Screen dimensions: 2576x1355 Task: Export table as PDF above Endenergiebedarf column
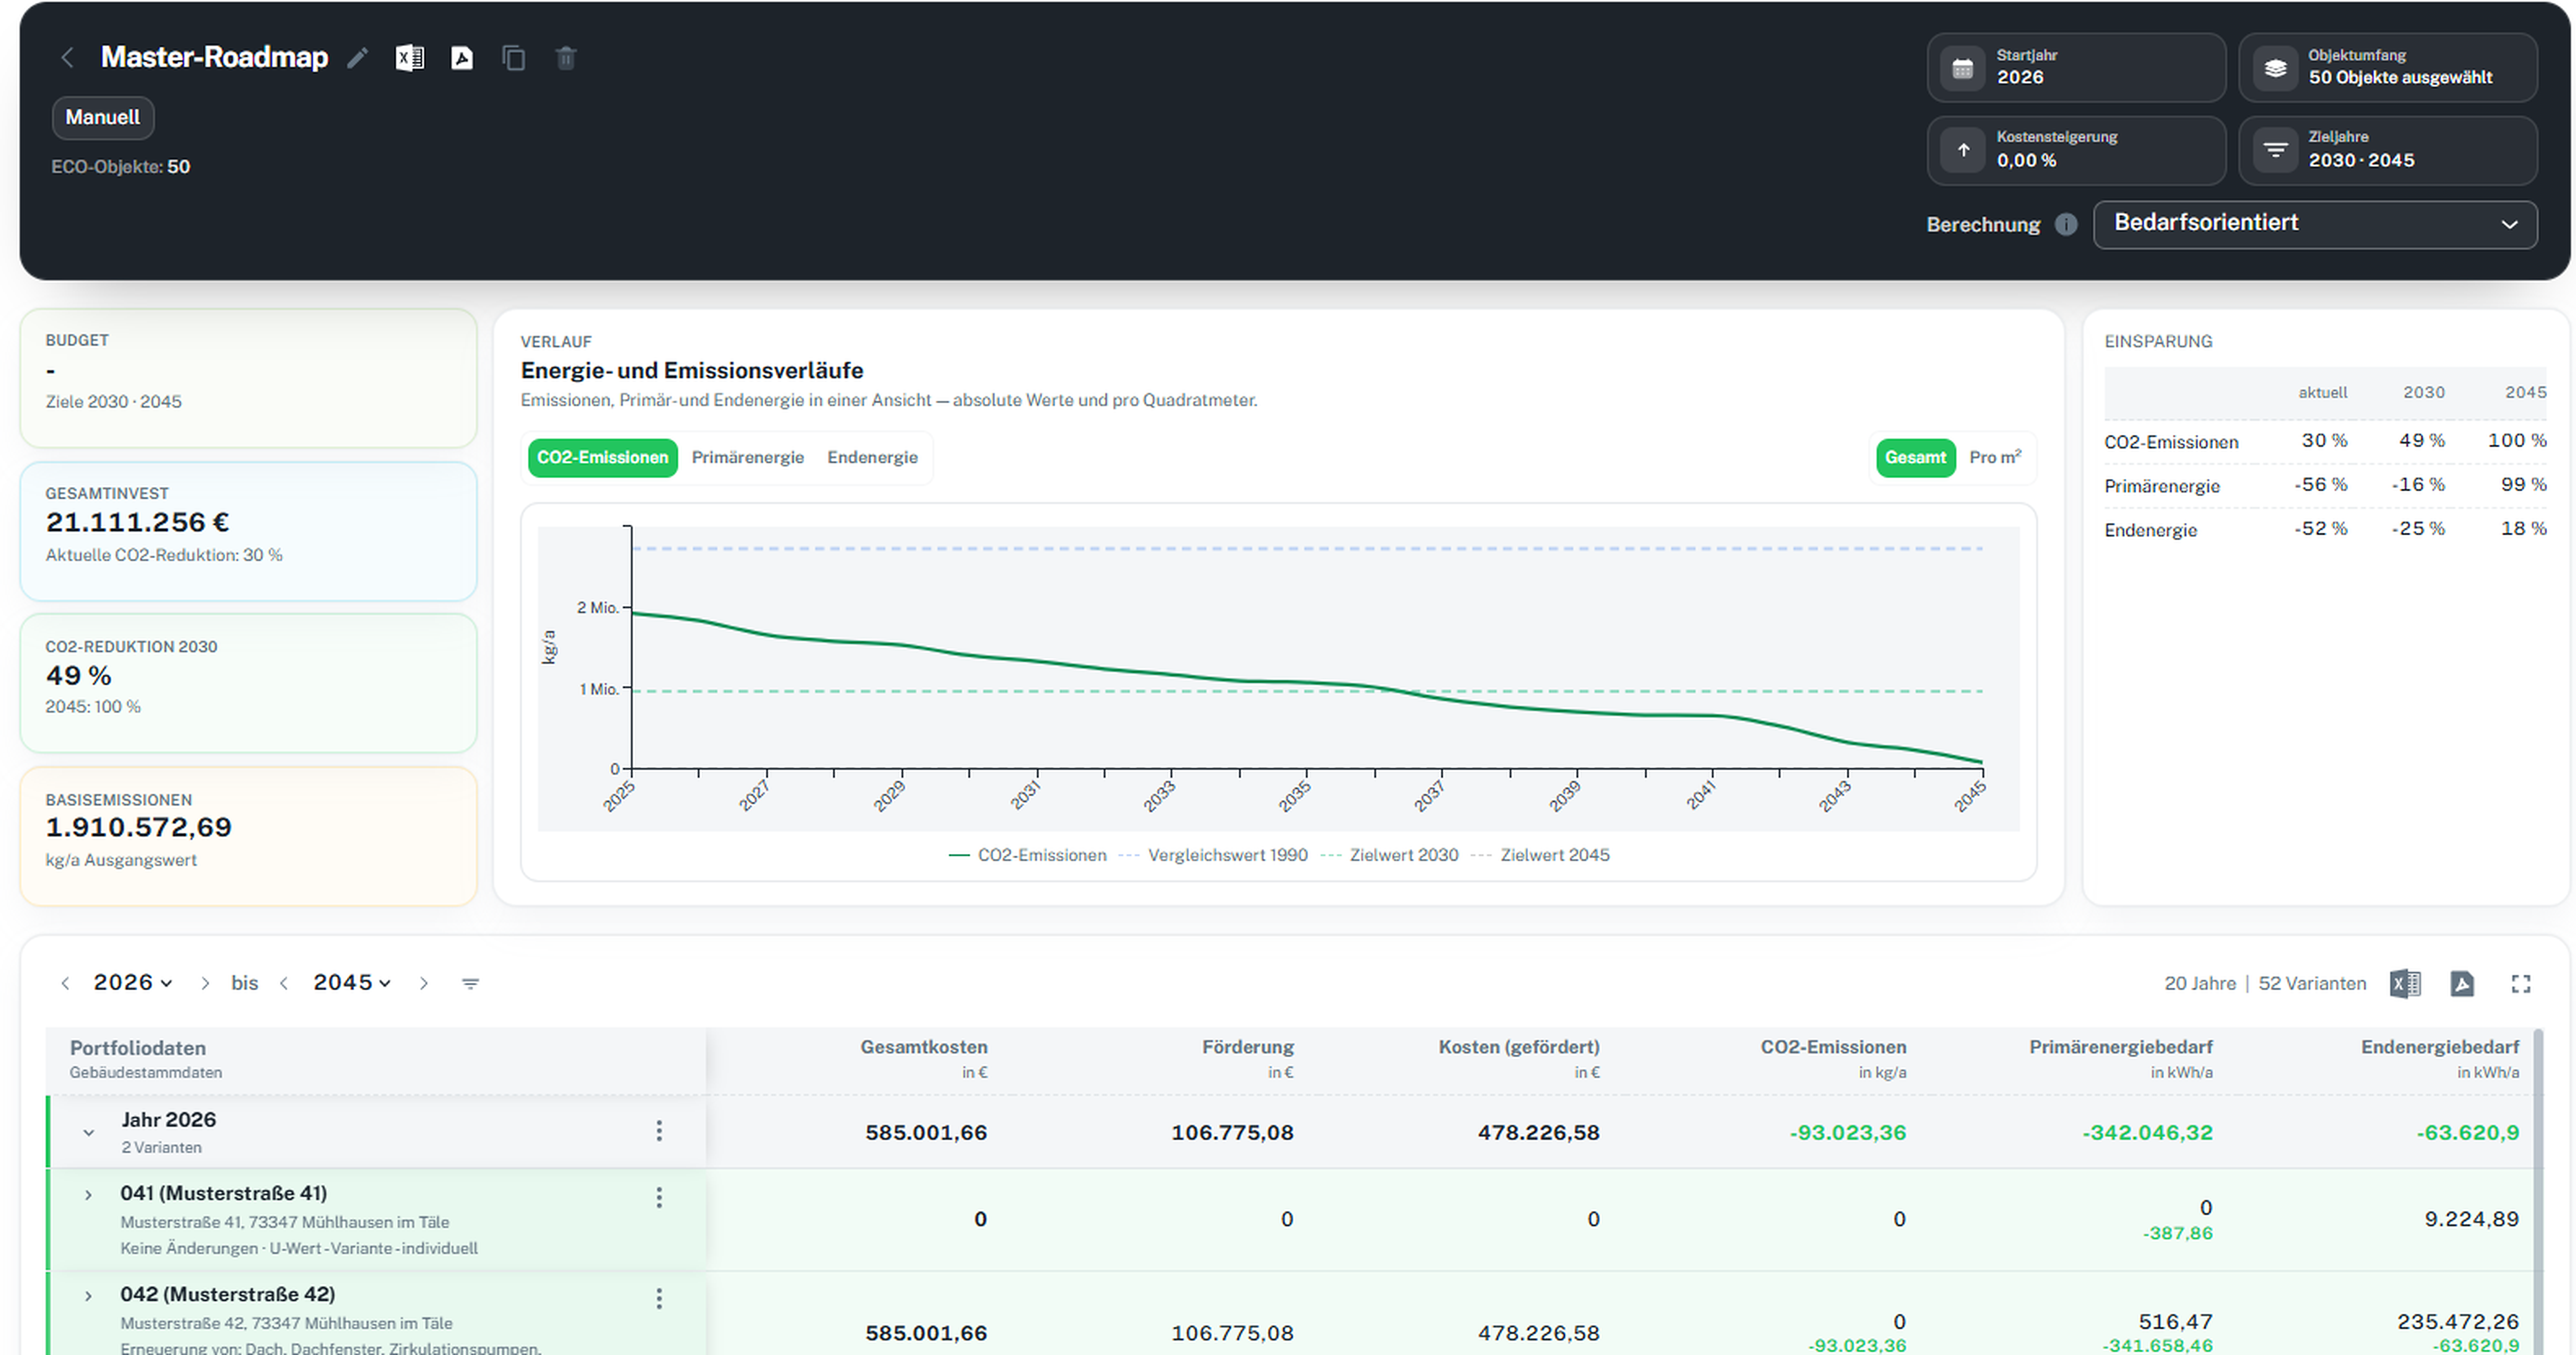(2462, 984)
